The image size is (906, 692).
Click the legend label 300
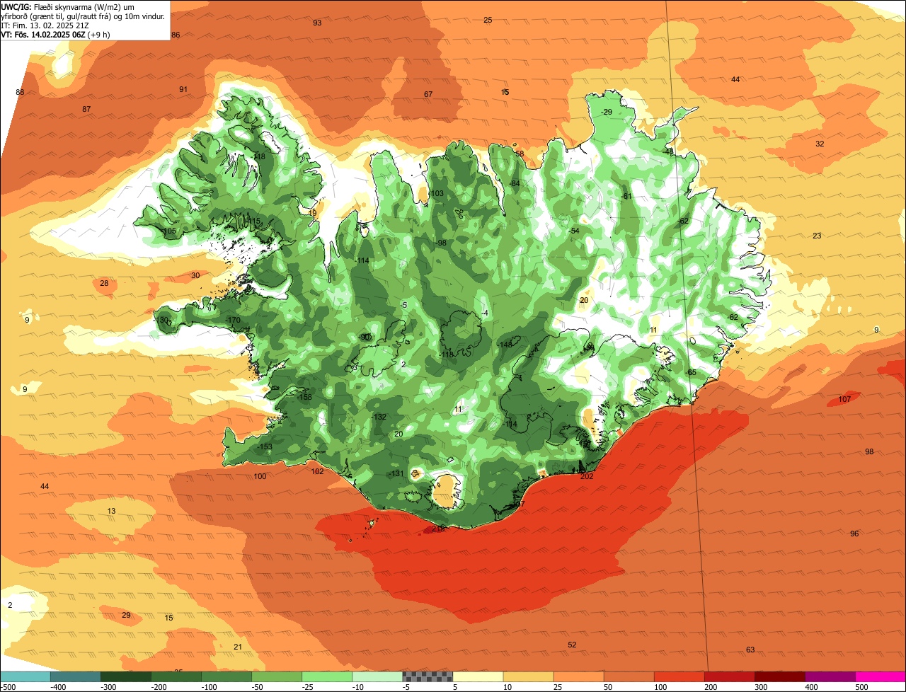(x=762, y=687)
